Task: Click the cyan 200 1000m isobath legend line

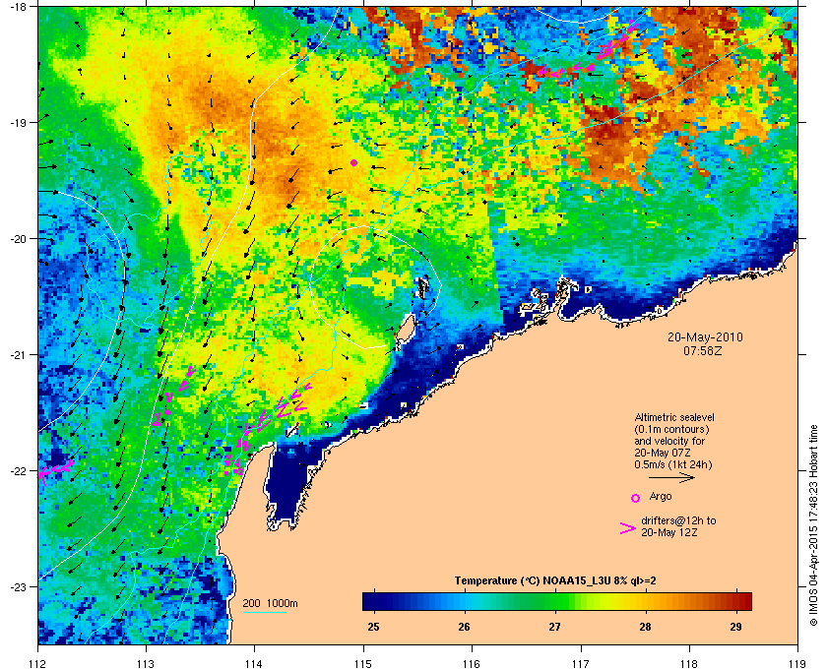Action: click(x=265, y=612)
